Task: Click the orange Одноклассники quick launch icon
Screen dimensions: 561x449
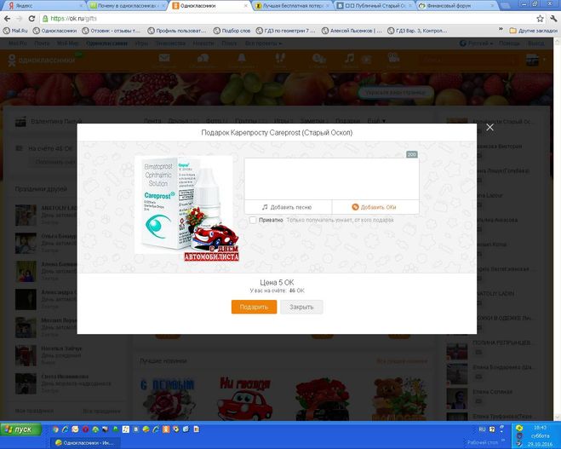Action: pos(166,429)
